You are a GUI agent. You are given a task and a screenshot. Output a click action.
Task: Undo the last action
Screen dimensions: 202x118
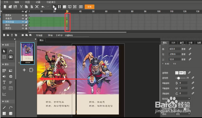click(x=43, y=7)
